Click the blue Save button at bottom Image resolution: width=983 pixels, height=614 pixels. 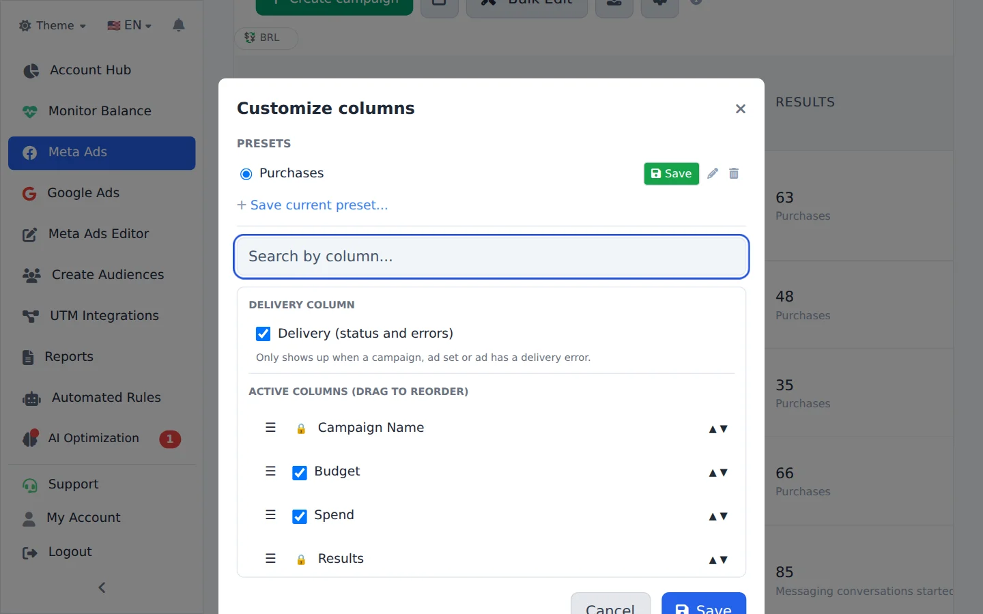pyautogui.click(x=704, y=604)
